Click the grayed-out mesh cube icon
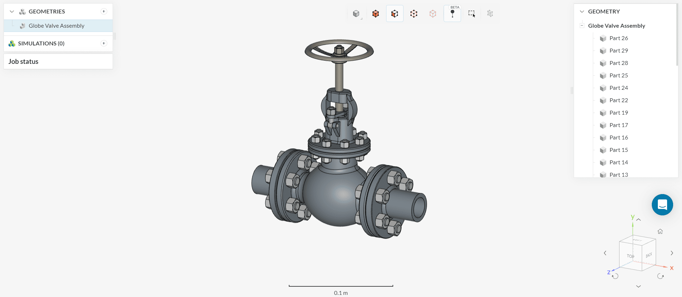682x297 pixels. click(490, 14)
